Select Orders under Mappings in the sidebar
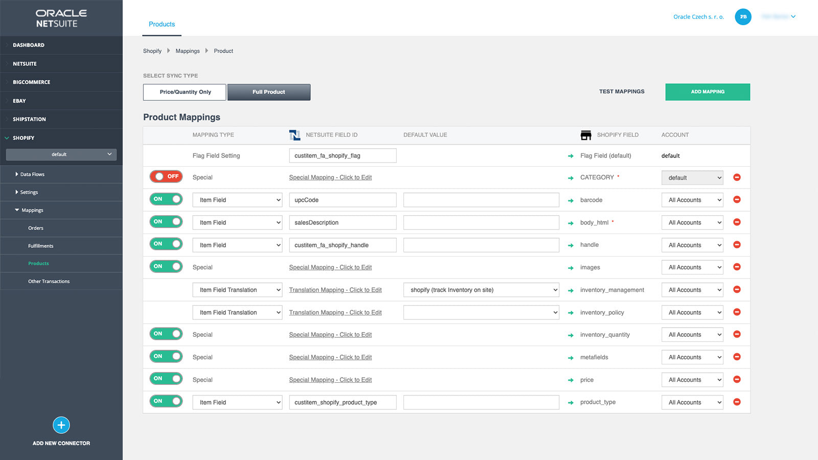Screen dimensions: 818x460 pyautogui.click(x=36, y=228)
